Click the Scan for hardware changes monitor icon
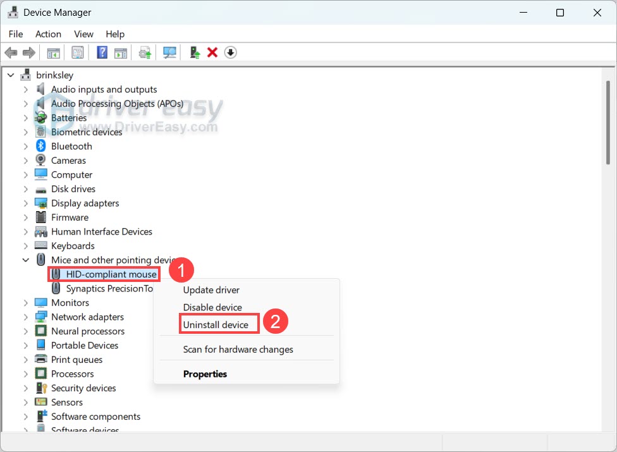Image resolution: width=617 pixels, height=452 pixels. click(x=169, y=52)
